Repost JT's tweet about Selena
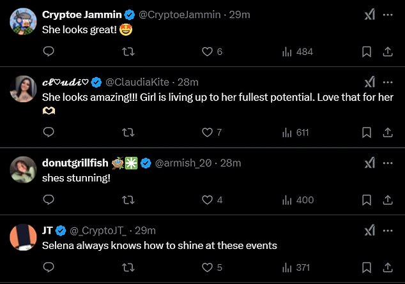The height and width of the screenshot is (284, 405). tap(128, 267)
